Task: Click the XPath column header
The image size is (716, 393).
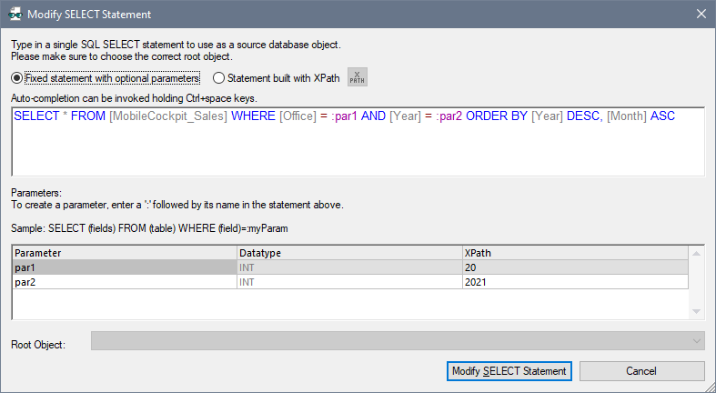Action: (x=574, y=252)
